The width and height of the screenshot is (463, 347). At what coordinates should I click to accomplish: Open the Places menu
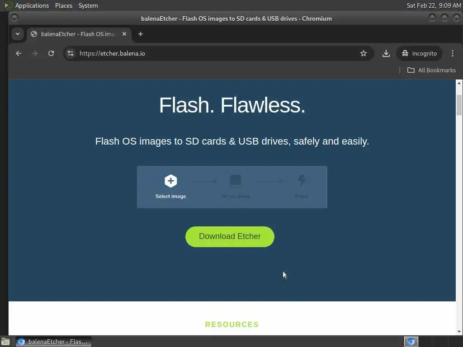point(63,5)
